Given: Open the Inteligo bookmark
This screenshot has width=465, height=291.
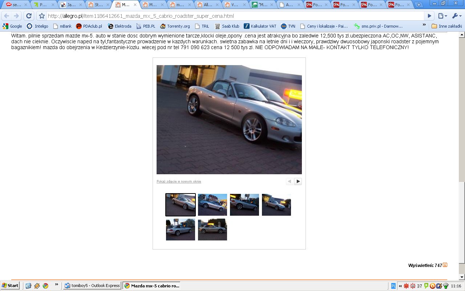Looking at the screenshot, I should tap(37, 26).
